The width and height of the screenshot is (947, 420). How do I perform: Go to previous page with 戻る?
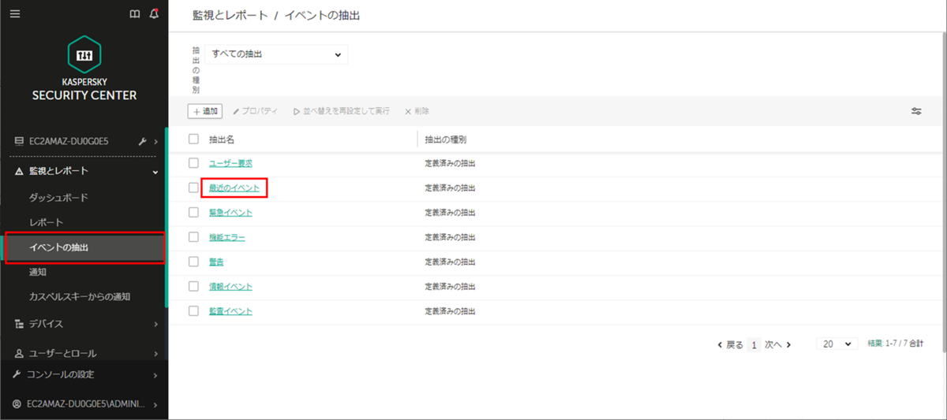tap(730, 345)
